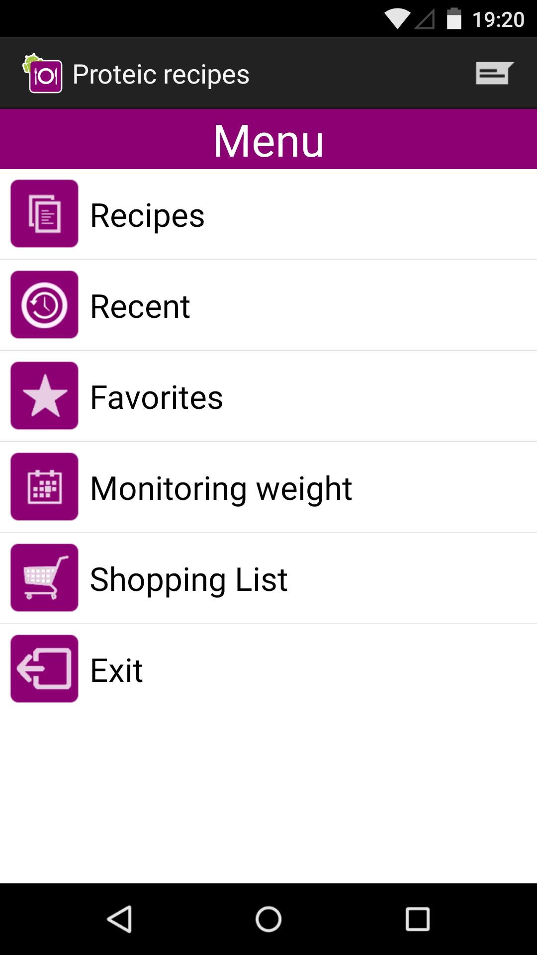
Task: Open the Recipes menu entry
Action: tap(147, 215)
